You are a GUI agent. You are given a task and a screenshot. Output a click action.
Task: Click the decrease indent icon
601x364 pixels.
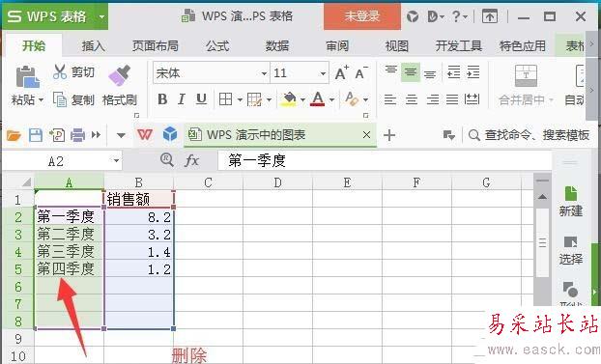pyautogui.click(x=454, y=72)
